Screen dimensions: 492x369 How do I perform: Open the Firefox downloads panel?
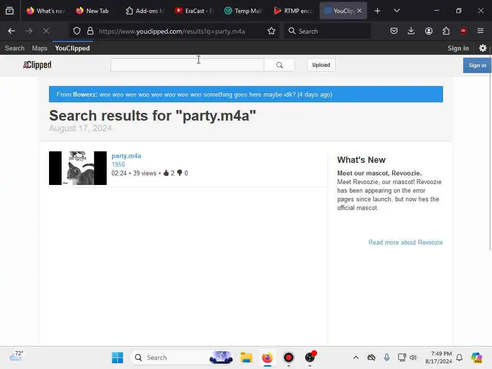411,31
